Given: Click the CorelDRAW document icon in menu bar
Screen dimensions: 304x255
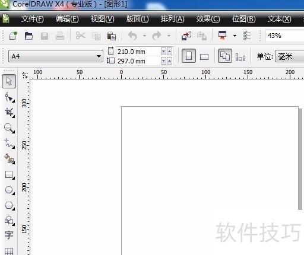Looking at the screenshot, I should click(x=5, y=19).
